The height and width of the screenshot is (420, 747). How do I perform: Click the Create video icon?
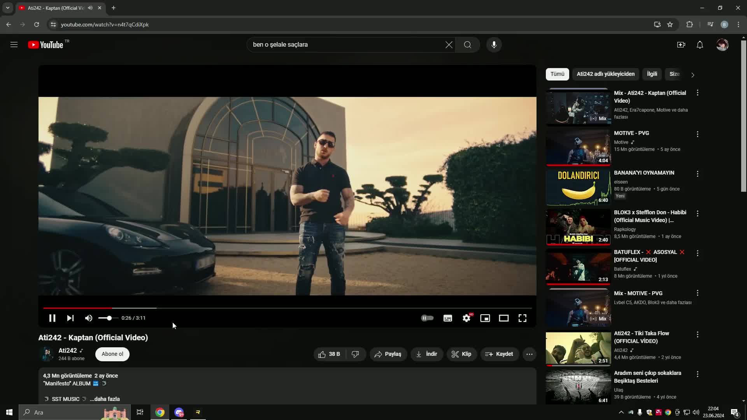point(681,45)
